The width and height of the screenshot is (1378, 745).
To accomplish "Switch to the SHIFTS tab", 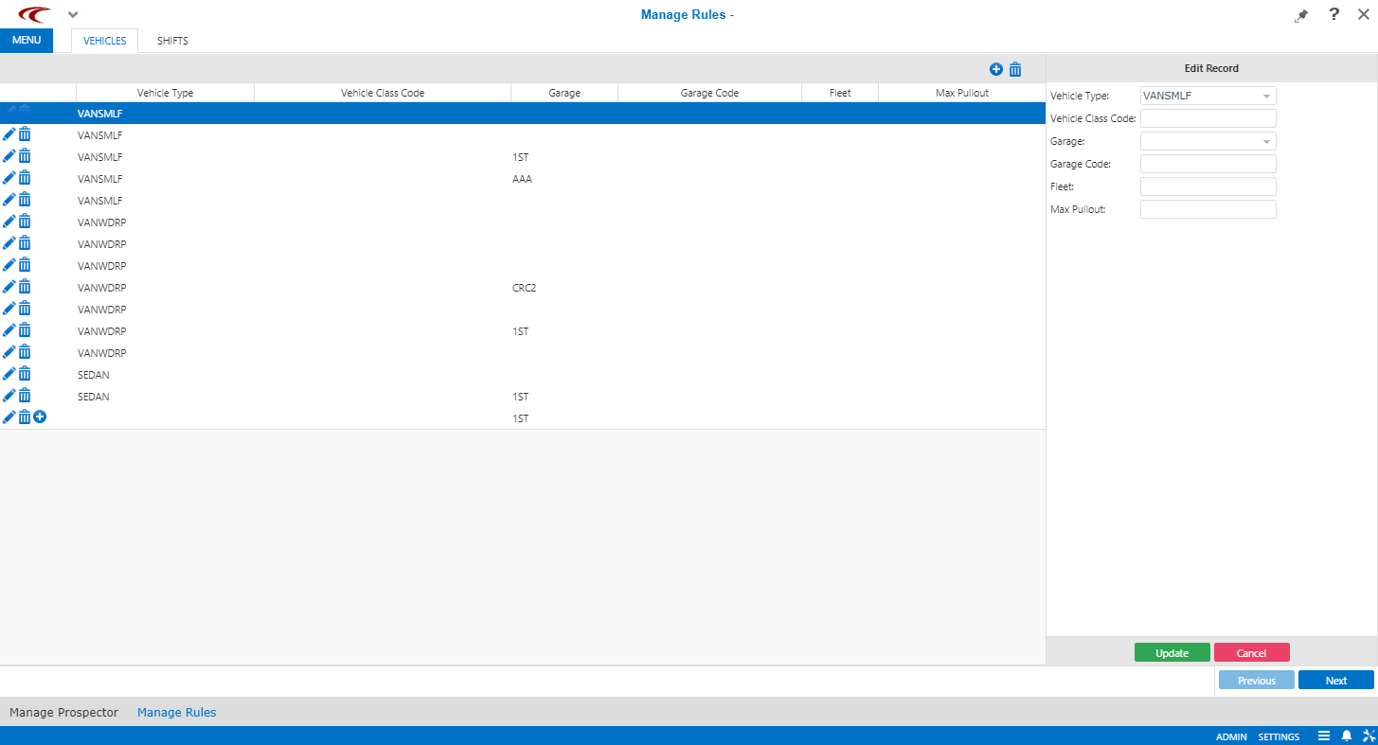I will click(172, 41).
